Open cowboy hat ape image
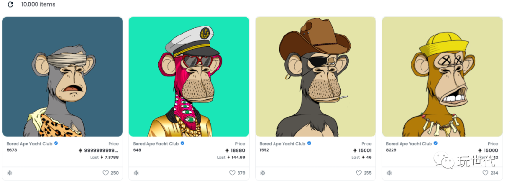Screen dimensions: 512x184 (315, 77)
